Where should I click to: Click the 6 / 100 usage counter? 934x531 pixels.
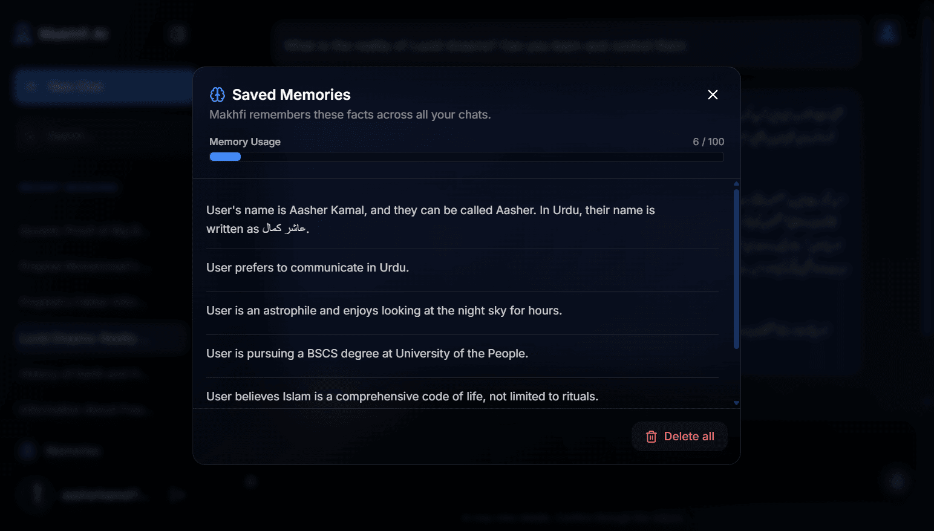[x=708, y=142]
